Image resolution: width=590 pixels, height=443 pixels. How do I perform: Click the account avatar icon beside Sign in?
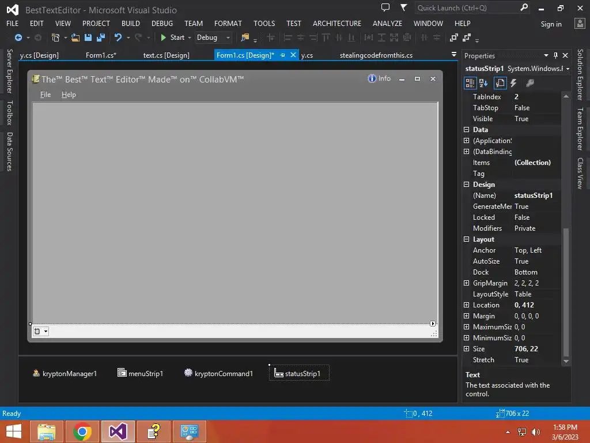pyautogui.click(x=580, y=24)
